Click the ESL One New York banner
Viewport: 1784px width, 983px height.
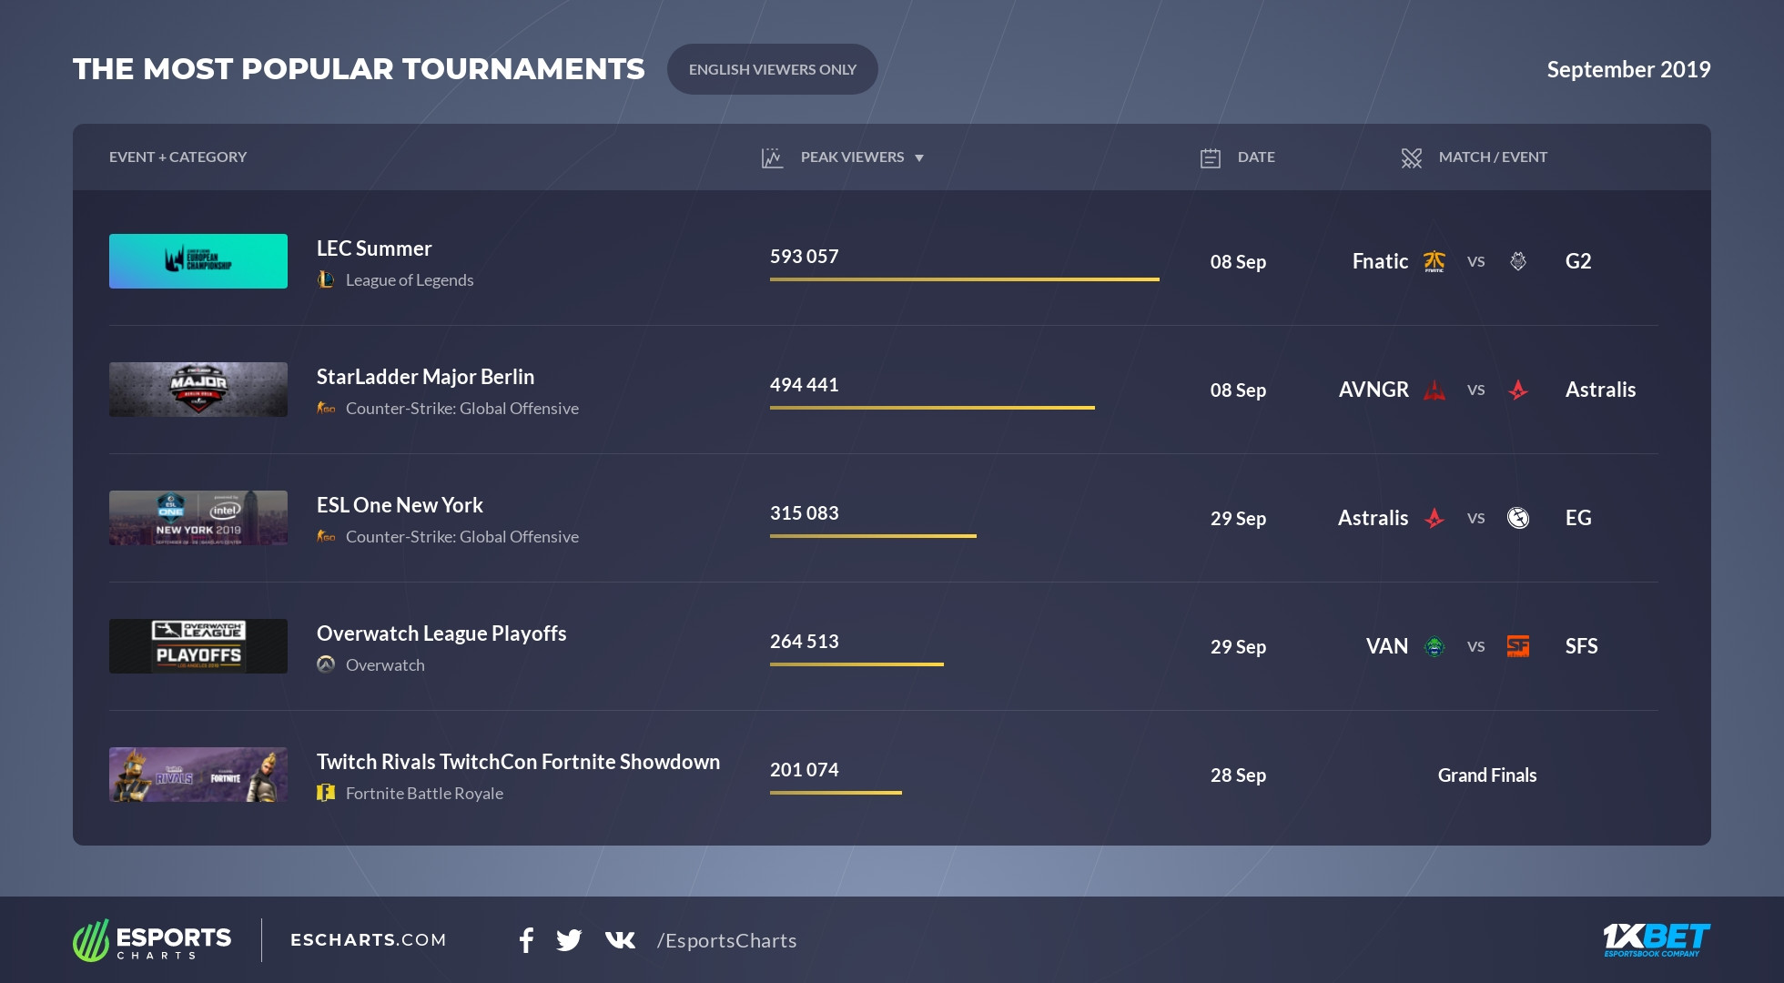tap(198, 518)
